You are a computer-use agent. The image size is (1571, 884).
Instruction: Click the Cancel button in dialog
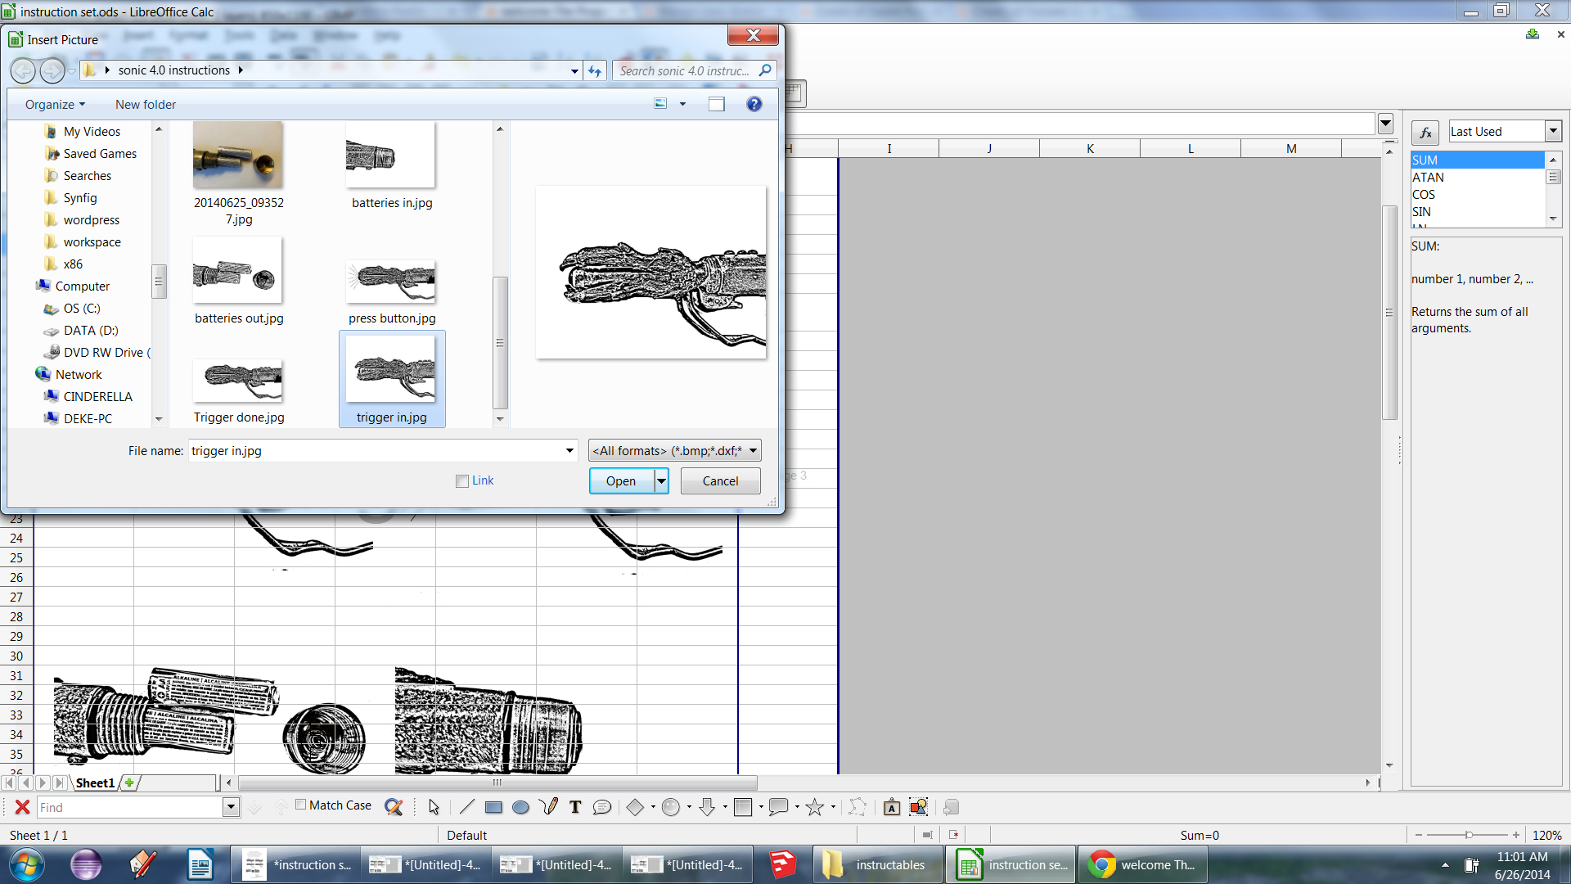(720, 480)
